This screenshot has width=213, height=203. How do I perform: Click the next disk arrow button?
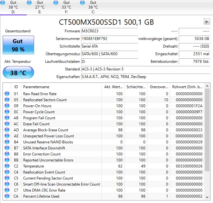click(207, 22)
